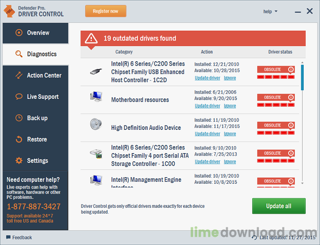Click the USB plug icon for USB Enhanced Host Controller
This screenshot has height=245, width=320.
pyautogui.click(x=96, y=71)
